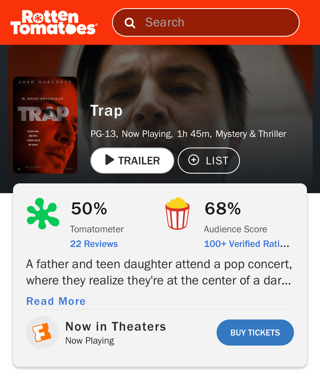This screenshot has width=320, height=376.
Task: Play the Trap trailer
Action: click(132, 161)
